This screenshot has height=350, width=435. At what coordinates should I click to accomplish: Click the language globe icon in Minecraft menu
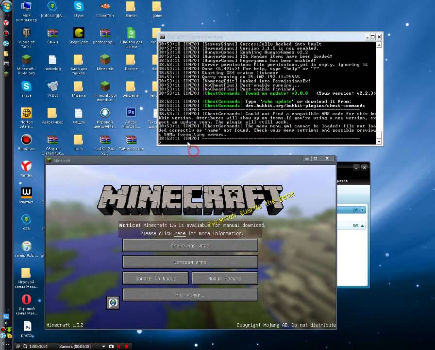point(113,303)
